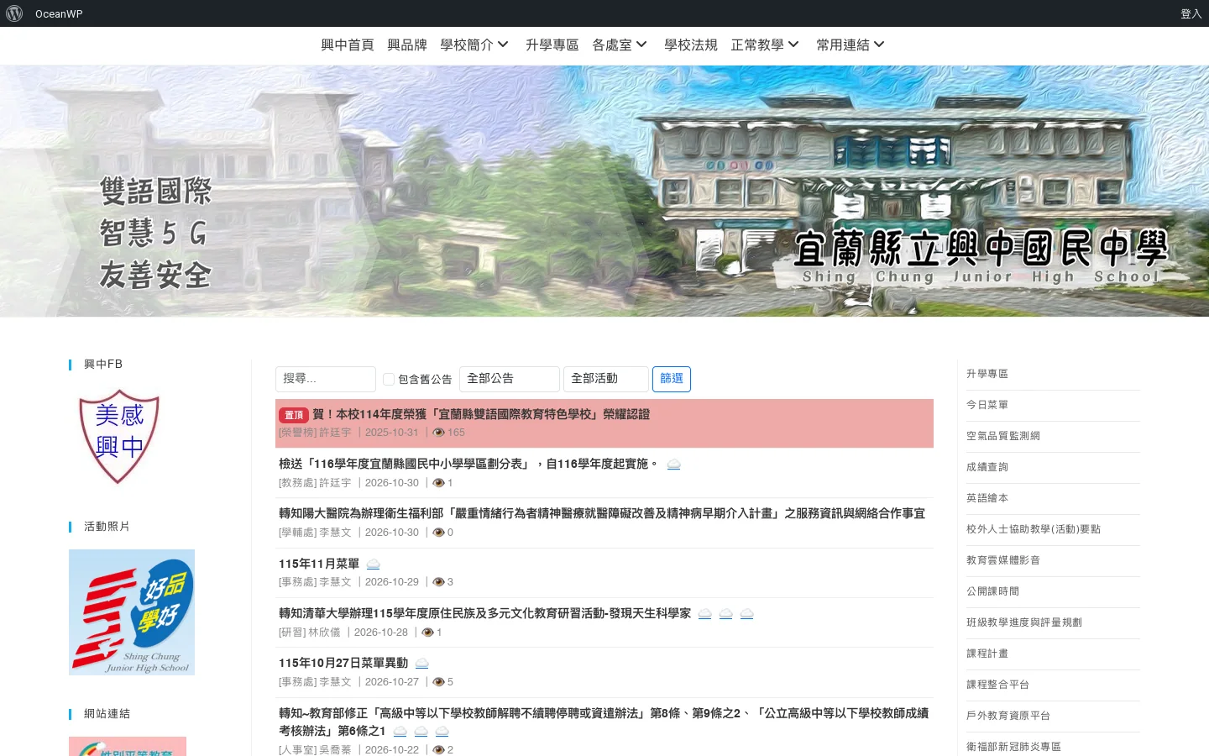Open attachment icon on 116學年度學區劃分表 post

(x=673, y=465)
